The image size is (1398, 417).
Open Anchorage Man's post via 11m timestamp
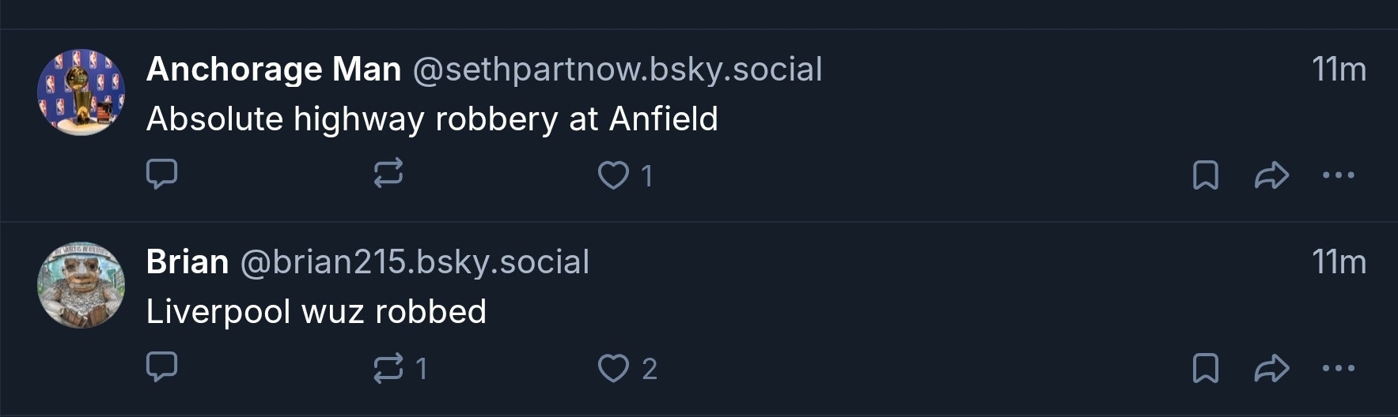click(x=1339, y=69)
